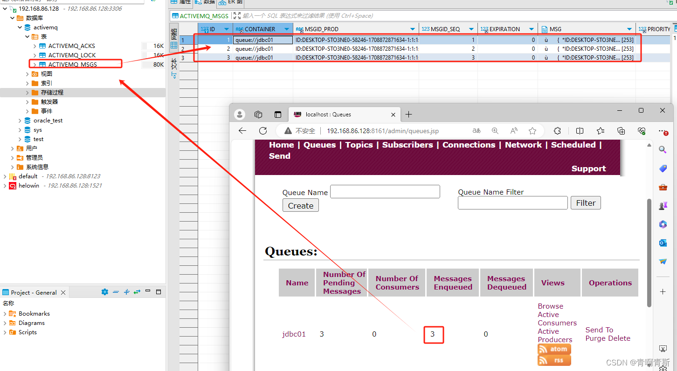
Task: Click Edge sidebar search icon
Action: click(663, 149)
